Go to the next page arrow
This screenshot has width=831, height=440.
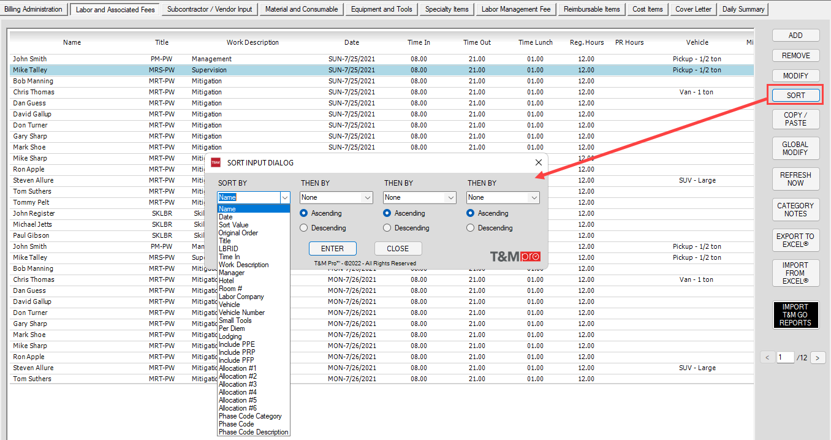point(818,358)
